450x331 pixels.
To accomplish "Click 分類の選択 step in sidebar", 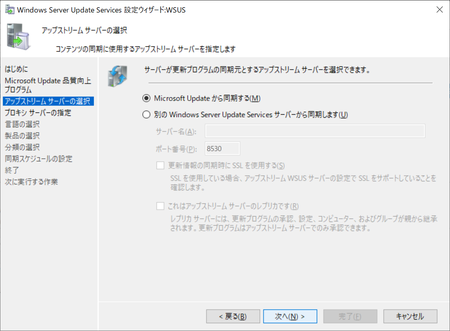I will pos(22,147).
